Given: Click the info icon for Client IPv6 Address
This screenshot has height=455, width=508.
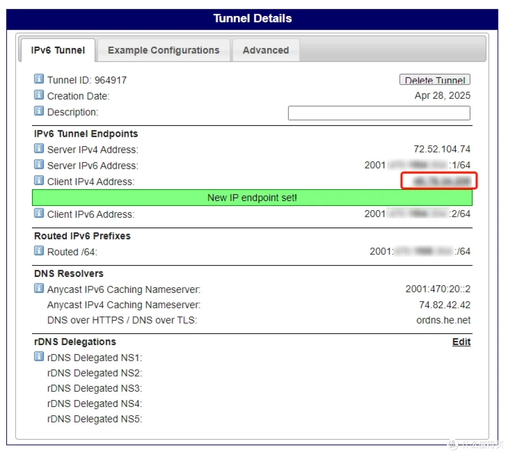Looking at the screenshot, I should click(x=39, y=213).
